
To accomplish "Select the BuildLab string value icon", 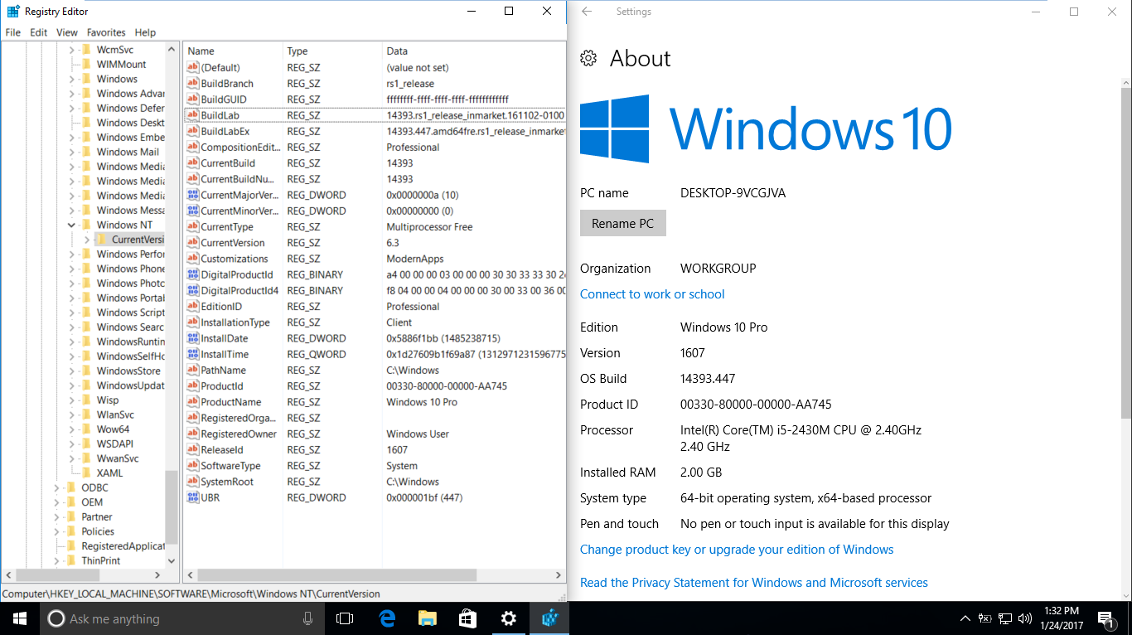I will click(191, 115).
